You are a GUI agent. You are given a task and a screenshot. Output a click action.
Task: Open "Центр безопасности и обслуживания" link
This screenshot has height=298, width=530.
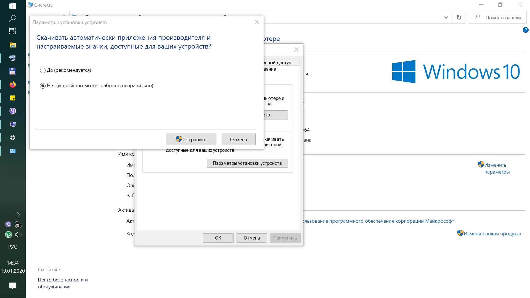coord(63,283)
